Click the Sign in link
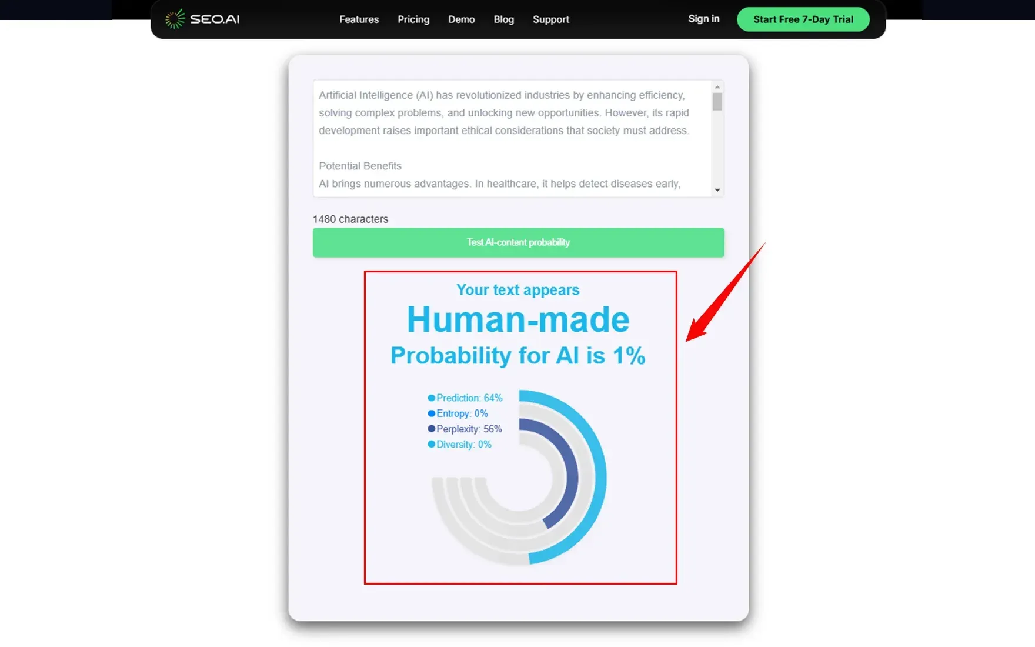Image resolution: width=1035 pixels, height=647 pixels. pyautogui.click(x=703, y=18)
